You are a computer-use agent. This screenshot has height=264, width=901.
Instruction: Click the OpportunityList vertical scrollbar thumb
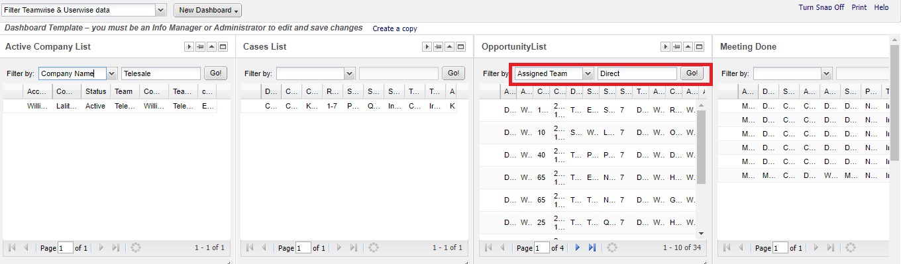pyautogui.click(x=701, y=147)
